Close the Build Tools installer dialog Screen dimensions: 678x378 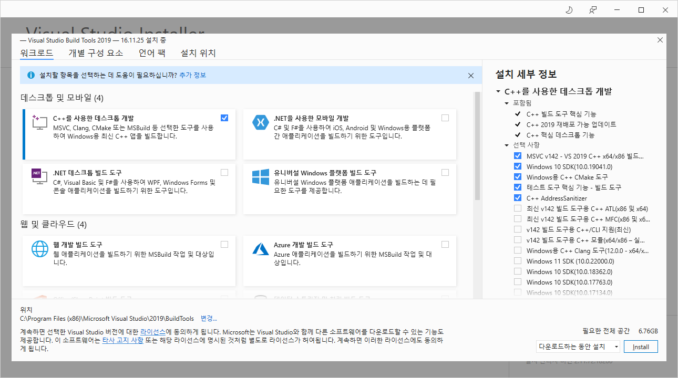click(x=660, y=40)
